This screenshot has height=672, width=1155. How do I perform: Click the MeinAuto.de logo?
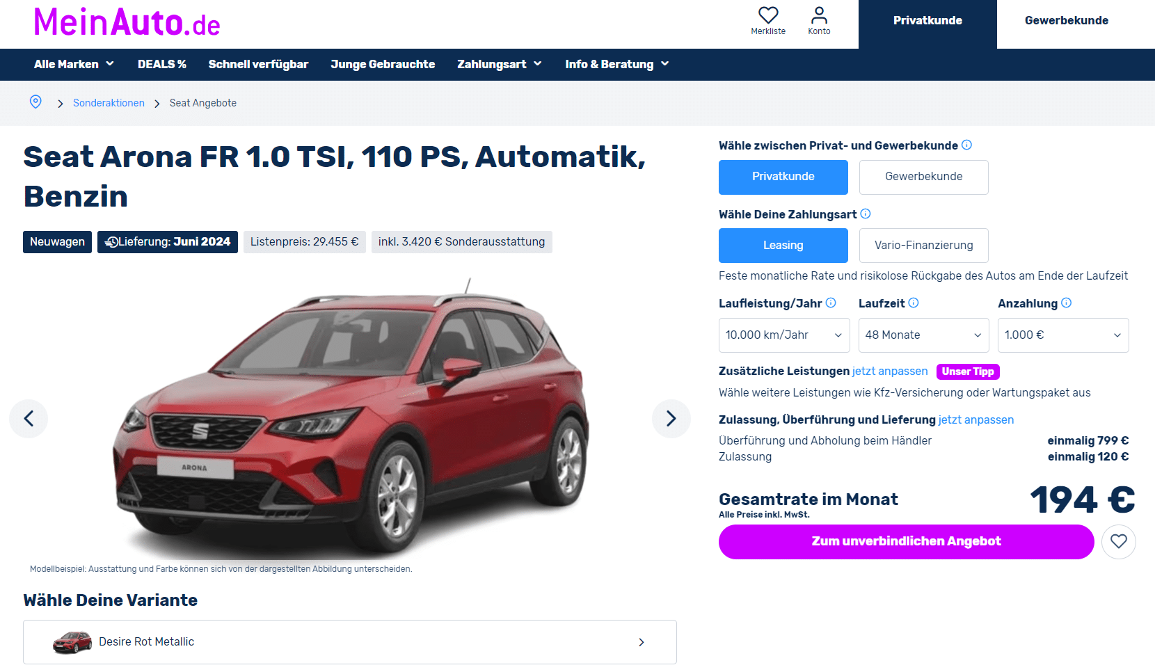[127, 22]
